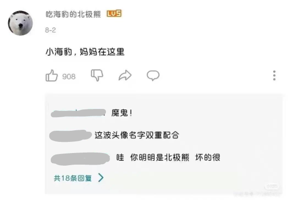Image resolution: width=292 pixels, height=200 pixels.
Task: Open the blurred username before 魔鬼!
Action: pos(78,113)
